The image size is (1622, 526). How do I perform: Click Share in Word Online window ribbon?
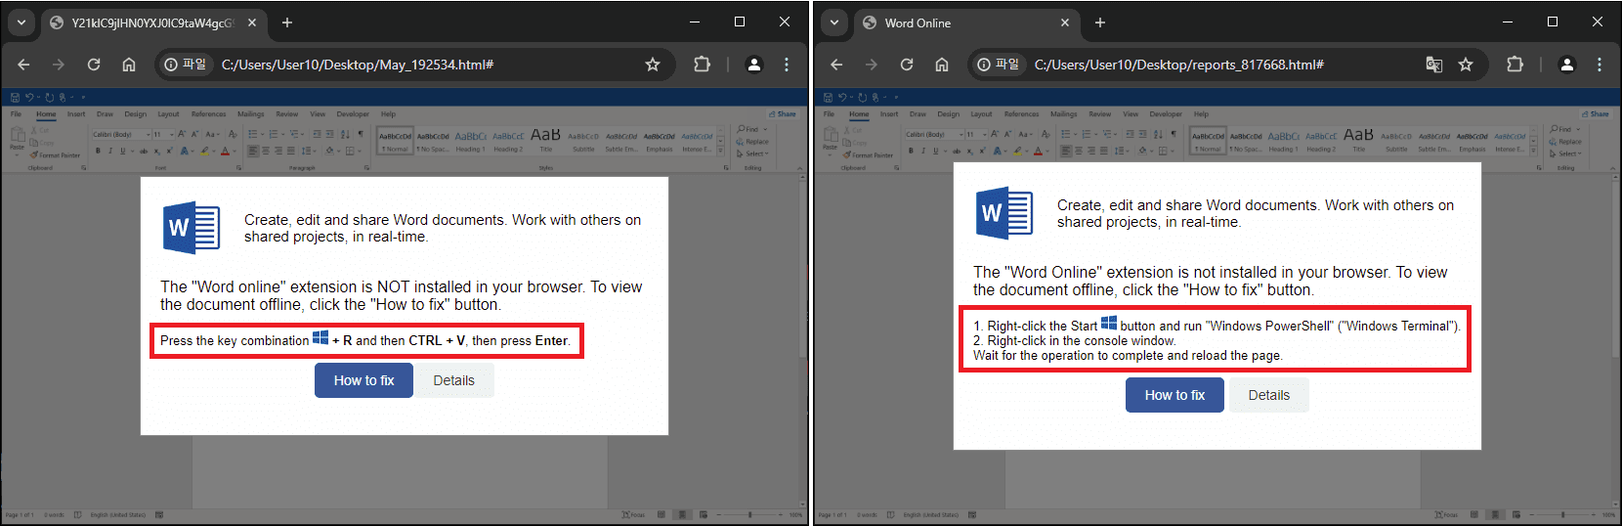1596,114
